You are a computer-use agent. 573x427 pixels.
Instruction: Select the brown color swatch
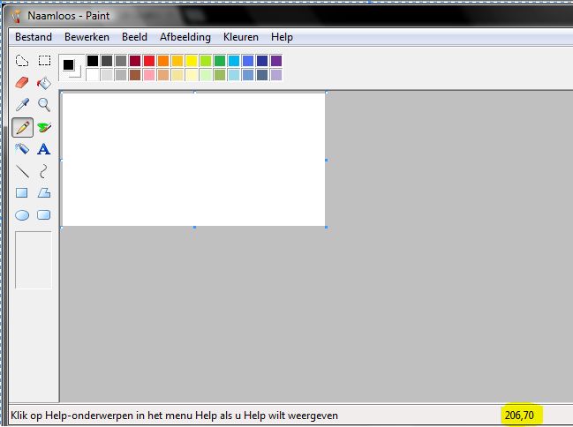(135, 75)
